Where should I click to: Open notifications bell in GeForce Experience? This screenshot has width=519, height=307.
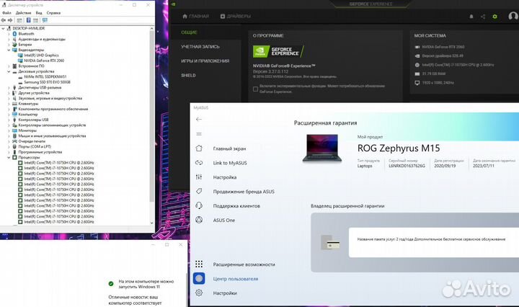[x=471, y=16]
